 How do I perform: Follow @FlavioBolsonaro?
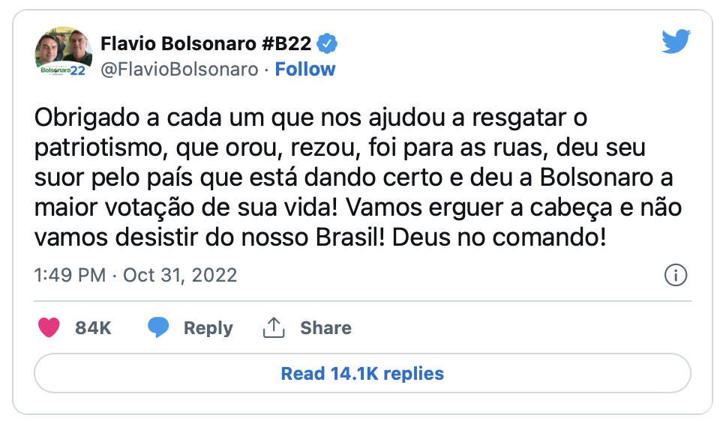point(304,70)
